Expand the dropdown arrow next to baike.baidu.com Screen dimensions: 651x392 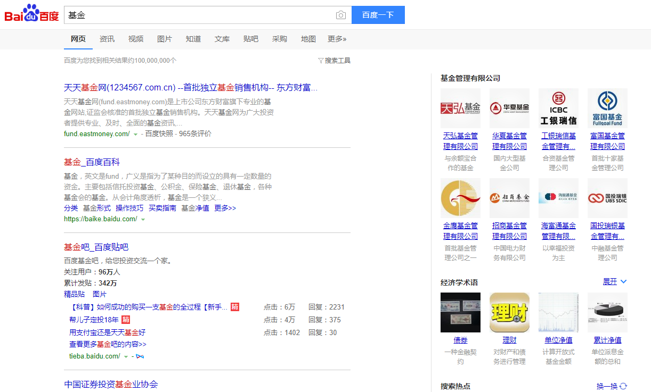tap(143, 219)
